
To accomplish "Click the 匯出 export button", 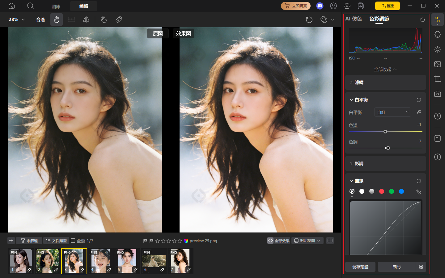I will 388,6.
